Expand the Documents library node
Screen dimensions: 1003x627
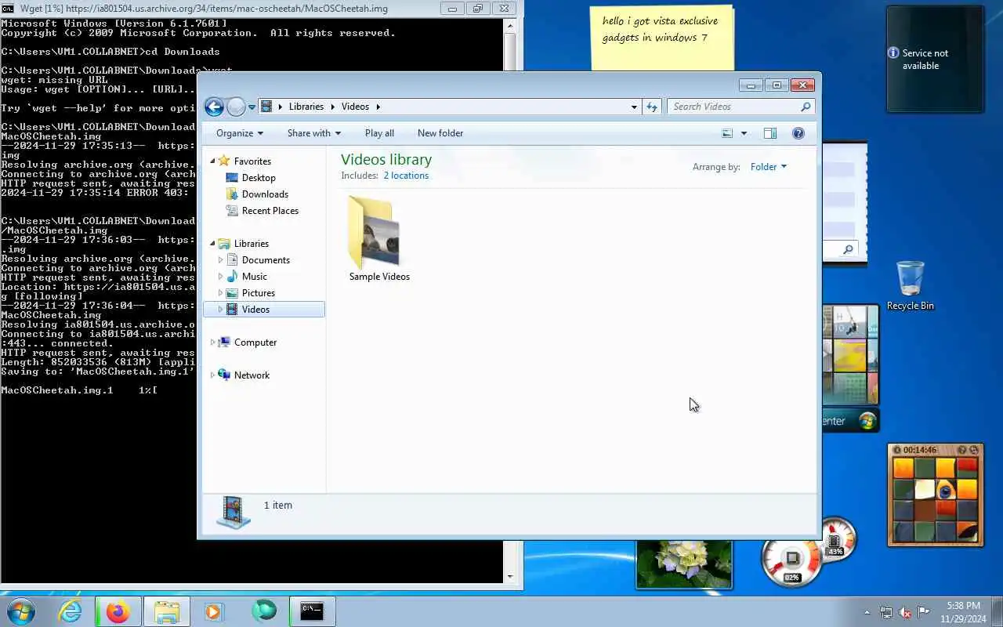(221, 260)
